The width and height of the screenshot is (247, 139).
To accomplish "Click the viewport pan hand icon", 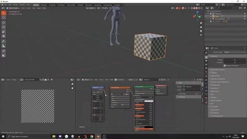I will tap(201, 27).
